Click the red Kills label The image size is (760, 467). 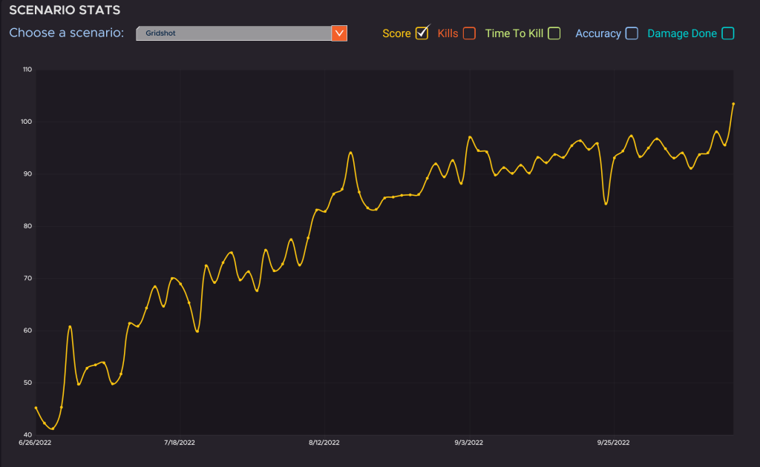coord(448,33)
